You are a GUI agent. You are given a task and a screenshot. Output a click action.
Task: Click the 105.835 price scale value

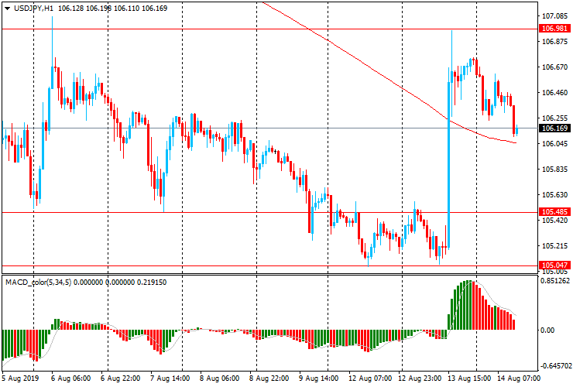click(554, 170)
